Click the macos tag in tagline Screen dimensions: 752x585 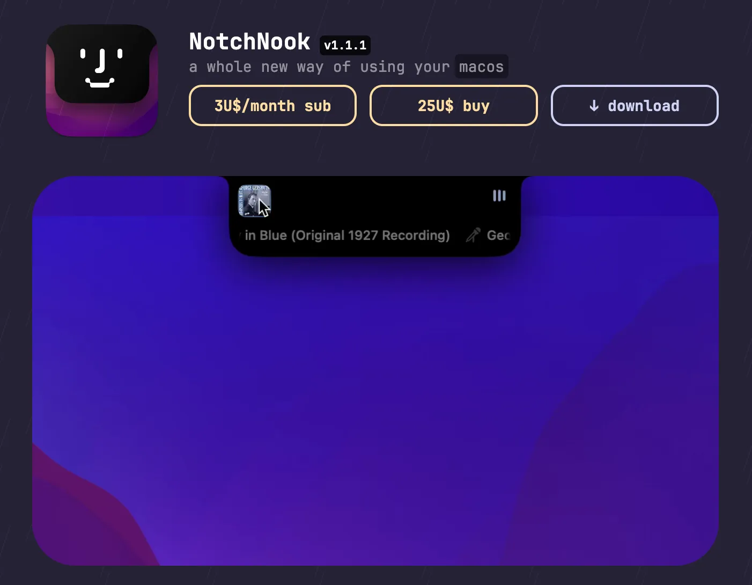click(x=482, y=67)
